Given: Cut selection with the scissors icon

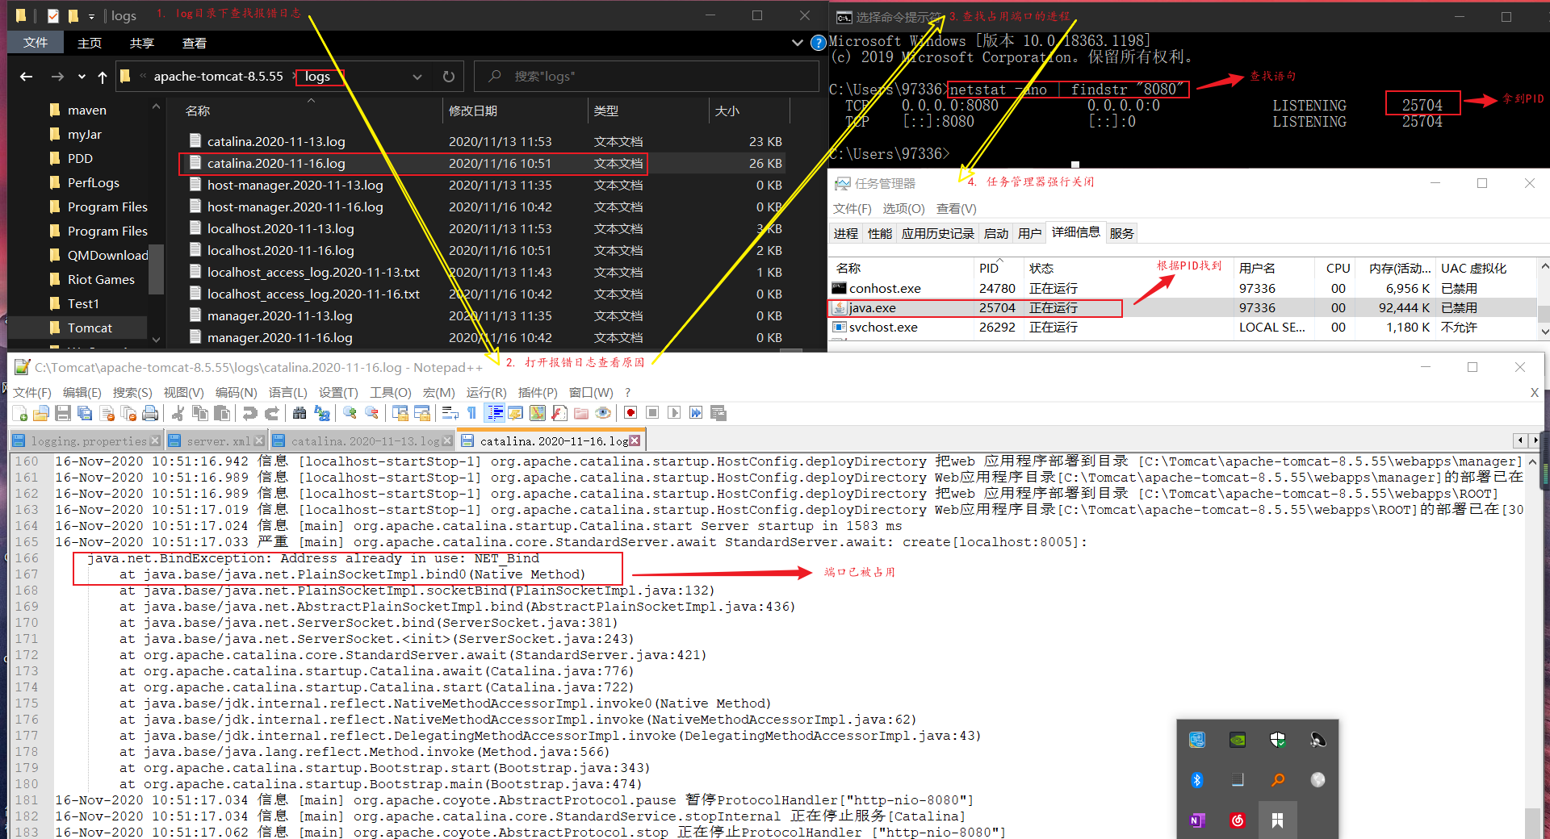Looking at the screenshot, I should click(178, 413).
